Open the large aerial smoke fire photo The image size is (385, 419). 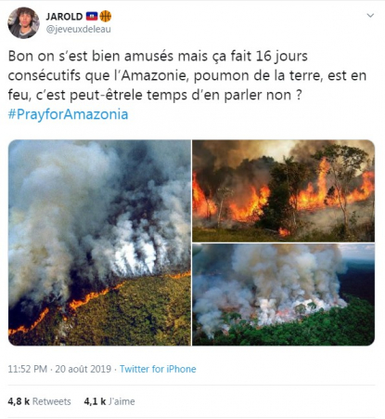pyautogui.click(x=99, y=242)
